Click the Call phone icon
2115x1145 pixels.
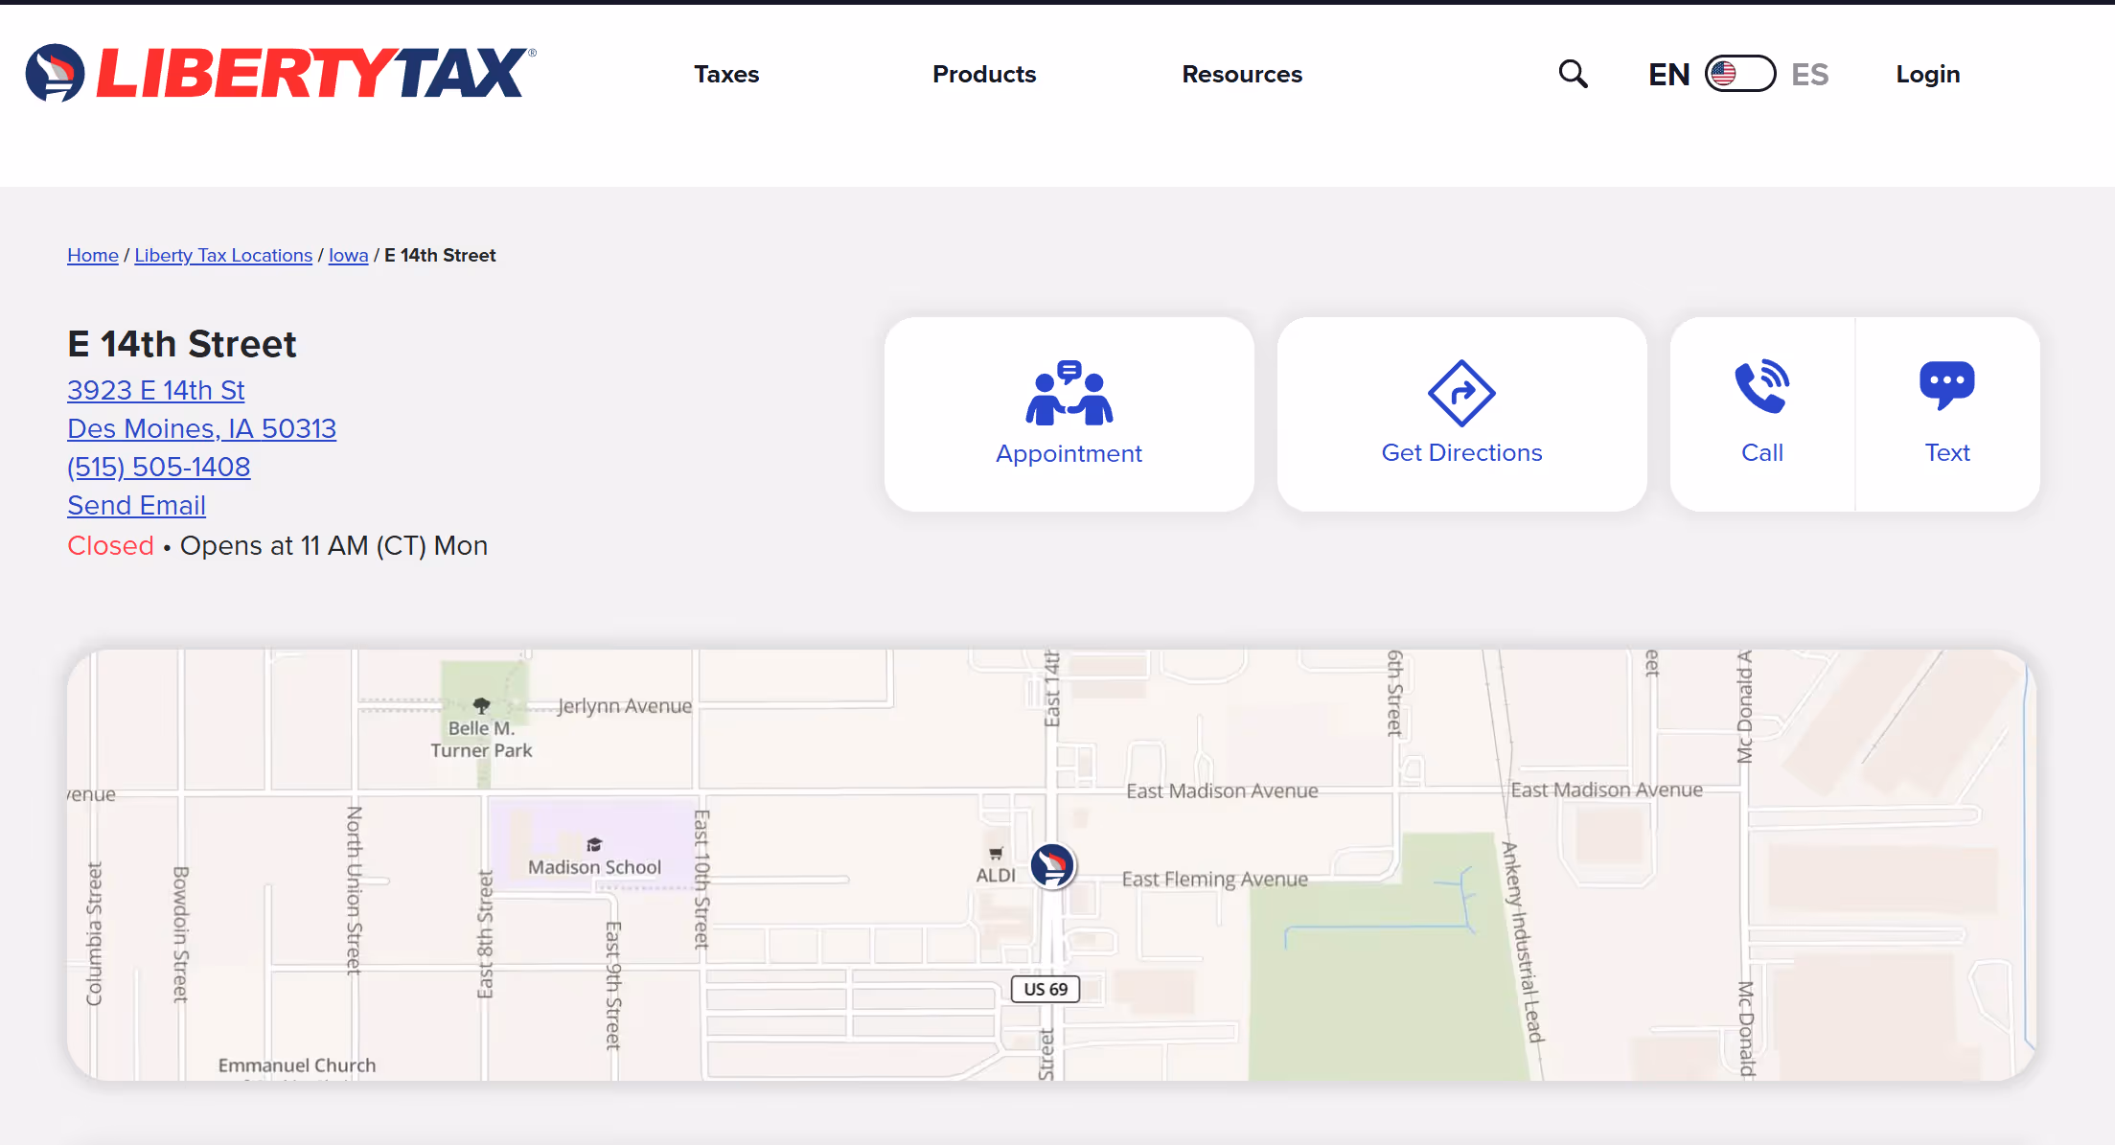1761,387
